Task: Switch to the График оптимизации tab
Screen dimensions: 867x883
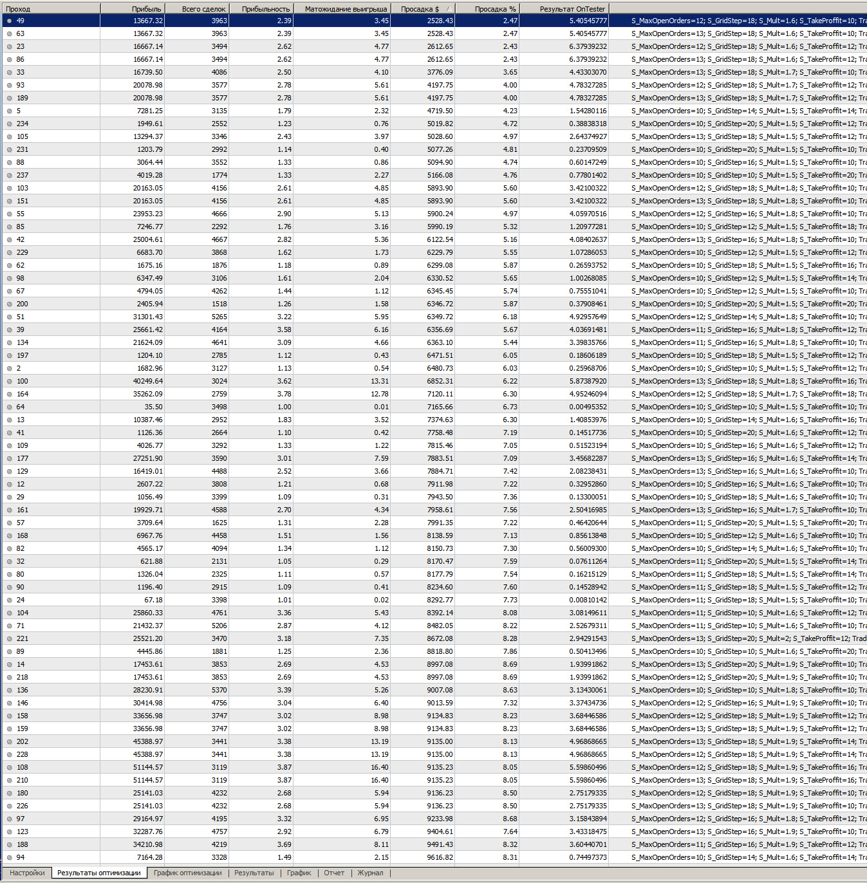Action: click(187, 873)
